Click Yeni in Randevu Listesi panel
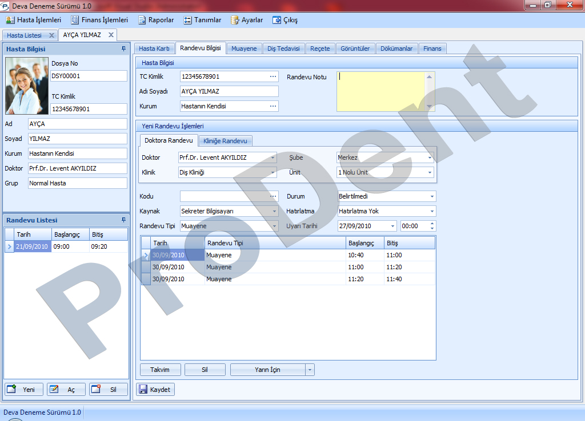The image size is (585, 421). [x=24, y=389]
